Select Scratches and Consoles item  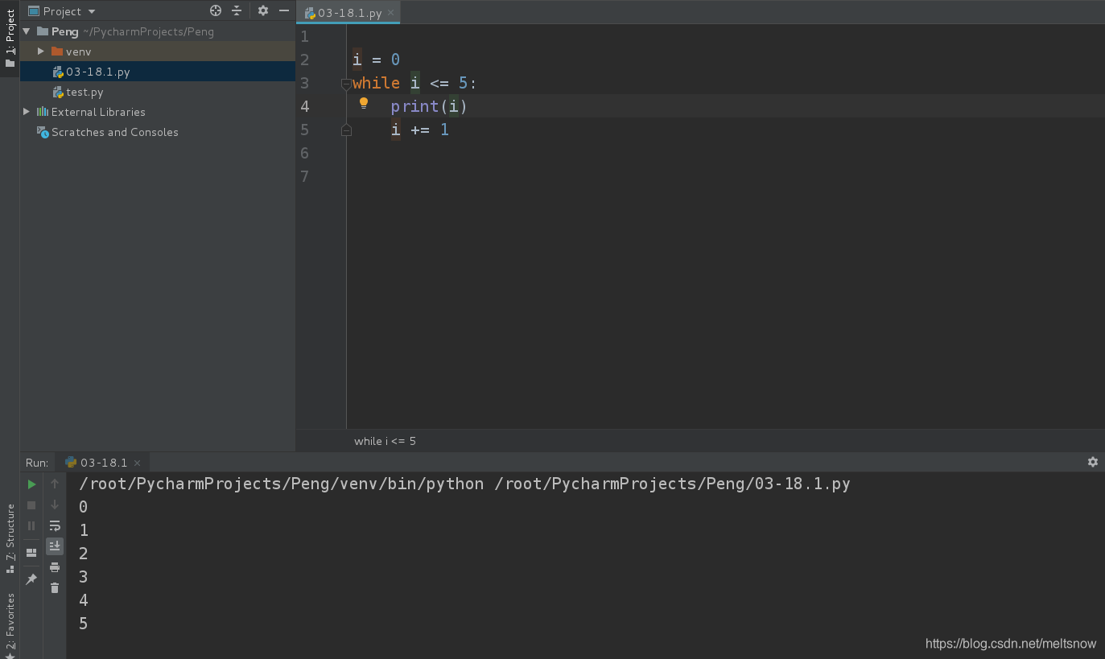158,132
